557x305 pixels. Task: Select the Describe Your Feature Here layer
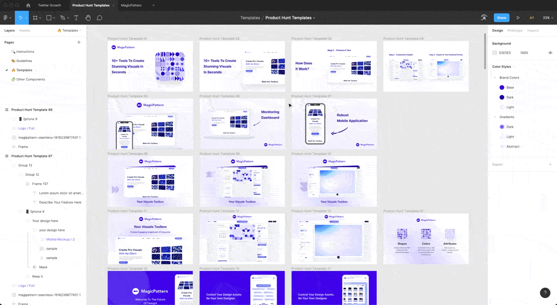[60, 202]
